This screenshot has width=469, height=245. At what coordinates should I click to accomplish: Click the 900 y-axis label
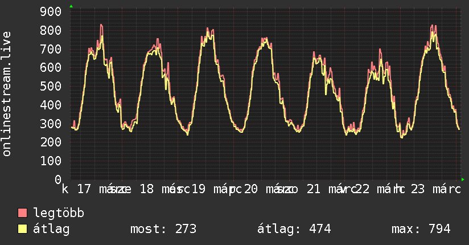coord(51,12)
